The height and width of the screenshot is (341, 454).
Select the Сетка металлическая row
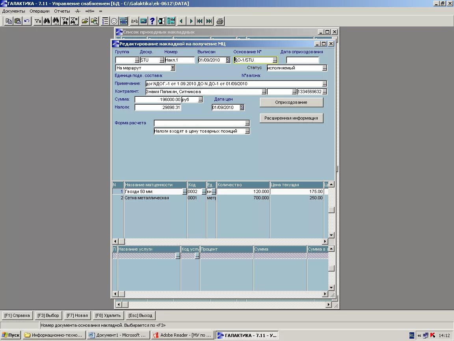[x=220, y=198]
